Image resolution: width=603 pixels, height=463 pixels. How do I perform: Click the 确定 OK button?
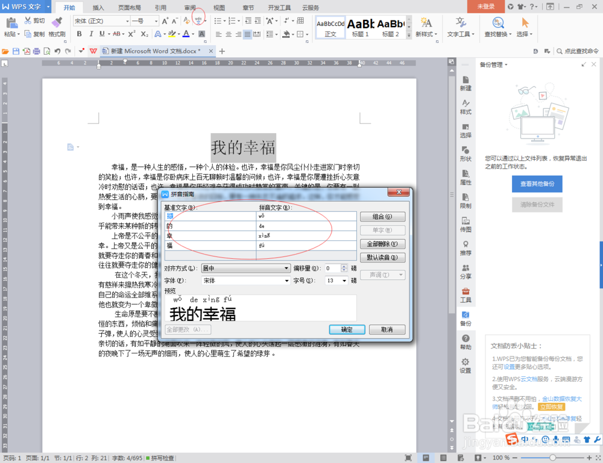click(x=347, y=329)
